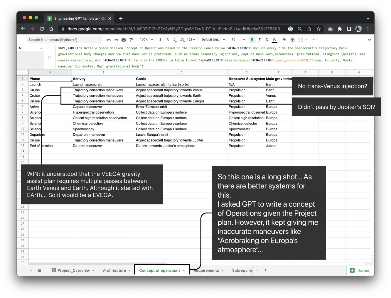Show all sheets list
Screen dimensions: 391x298
point(39,270)
